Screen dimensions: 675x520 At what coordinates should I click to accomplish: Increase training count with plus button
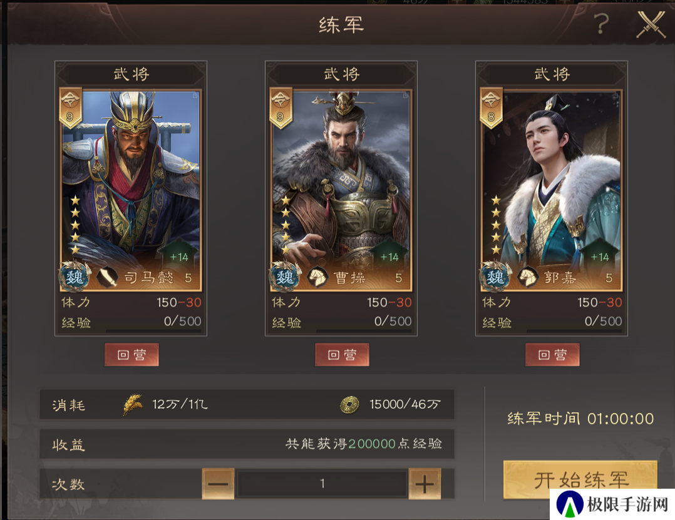(425, 484)
